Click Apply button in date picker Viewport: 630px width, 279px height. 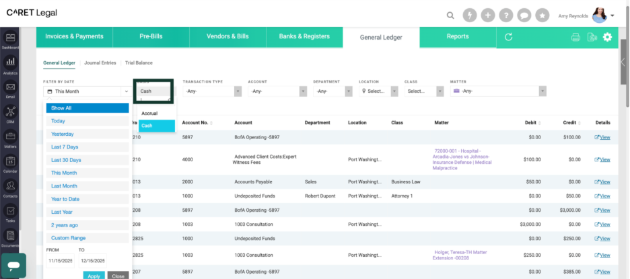tap(94, 276)
